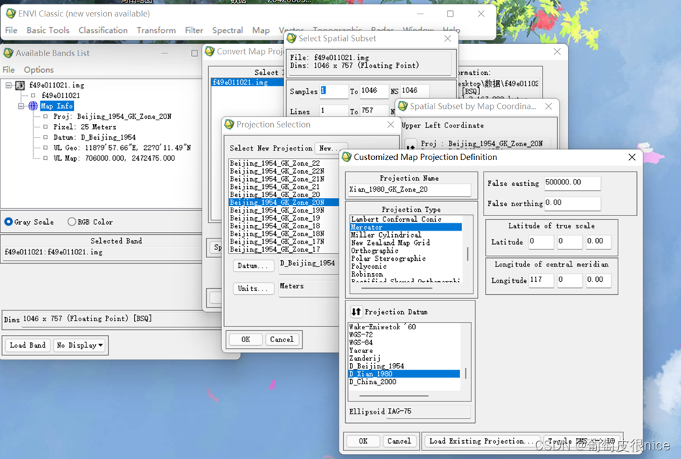Click the Load Band button
The image size is (681, 459).
click(x=28, y=345)
